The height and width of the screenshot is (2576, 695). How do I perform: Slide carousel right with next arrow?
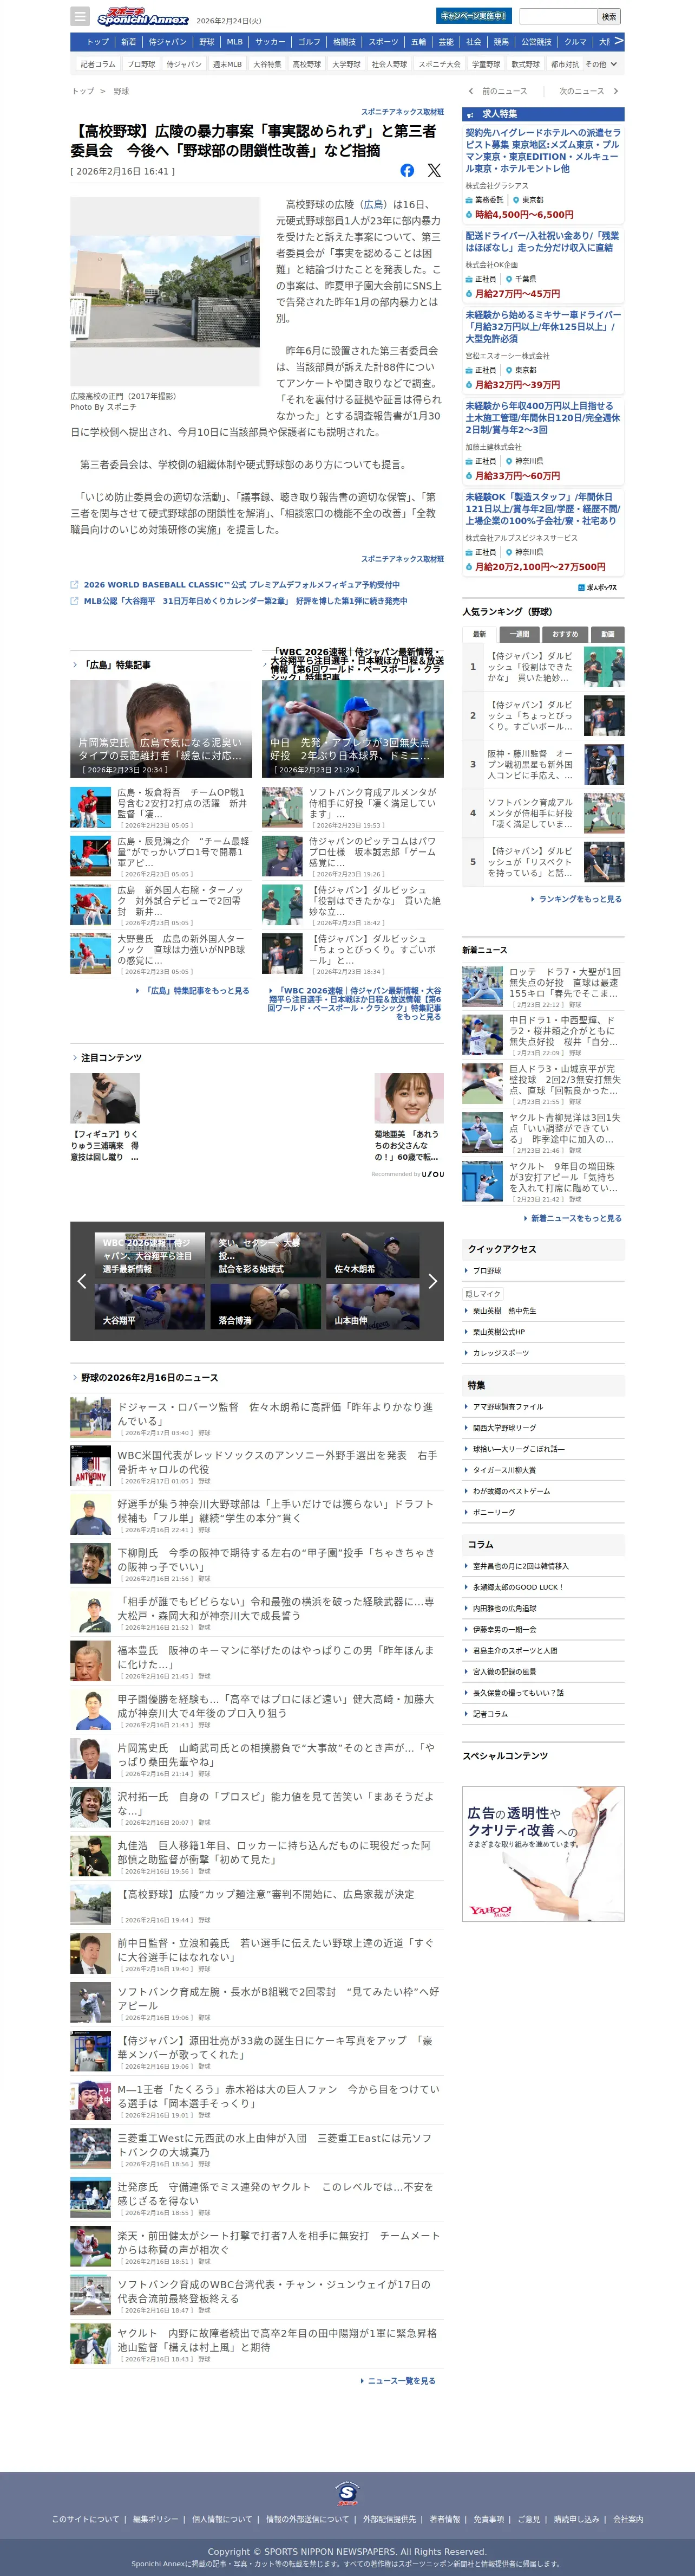point(432,1281)
